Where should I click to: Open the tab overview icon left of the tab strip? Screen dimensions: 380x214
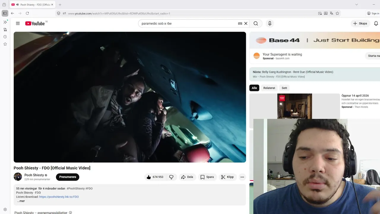(4, 5)
